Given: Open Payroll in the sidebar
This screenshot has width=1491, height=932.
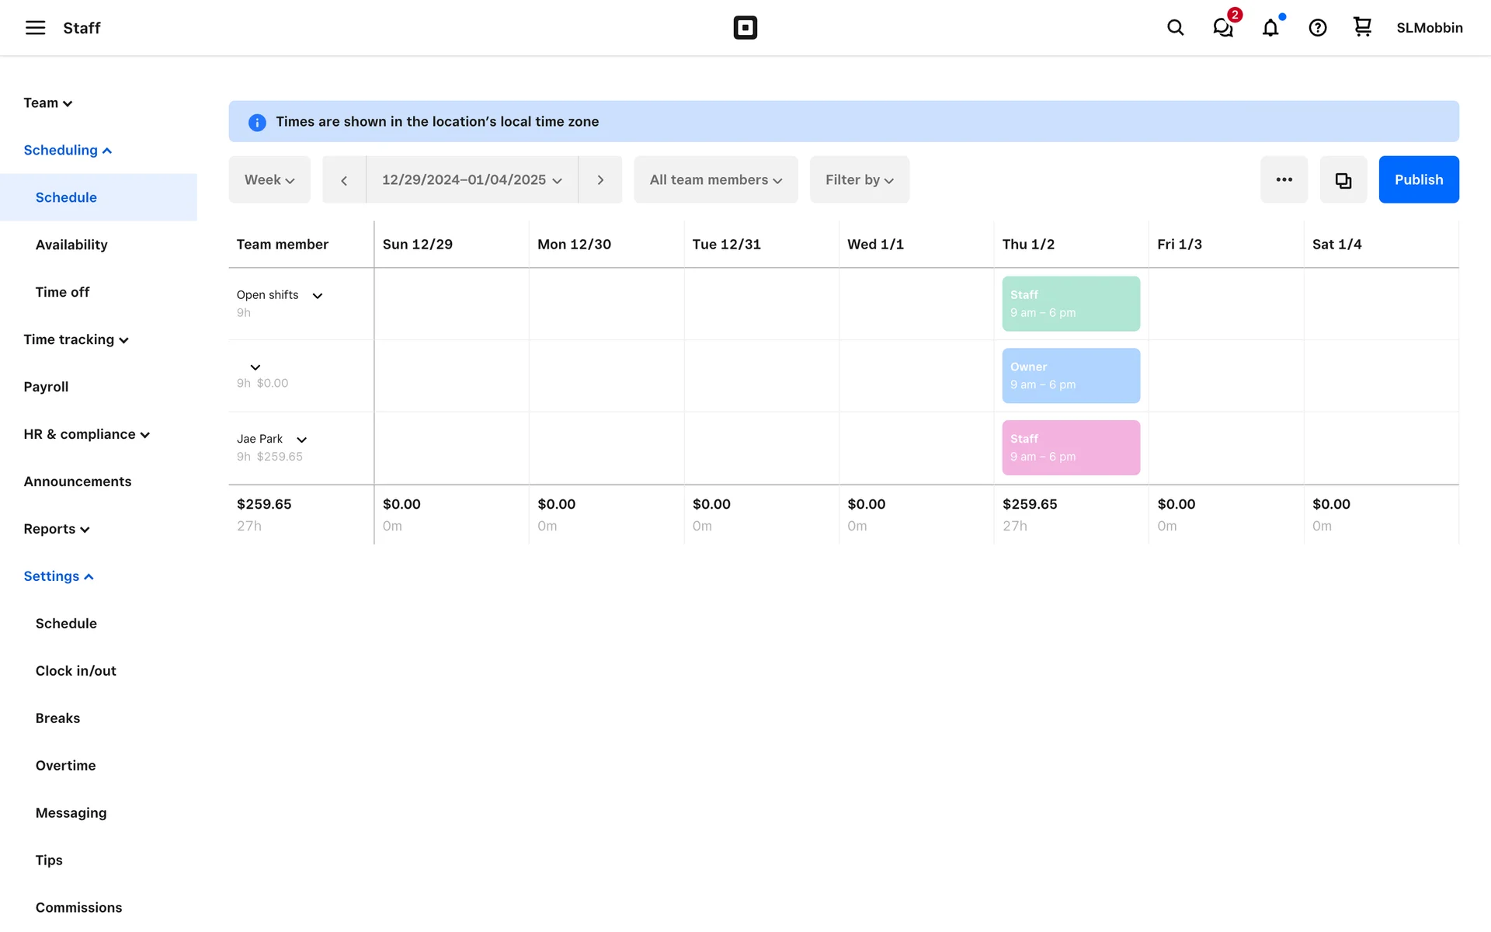Looking at the screenshot, I should pos(46,387).
